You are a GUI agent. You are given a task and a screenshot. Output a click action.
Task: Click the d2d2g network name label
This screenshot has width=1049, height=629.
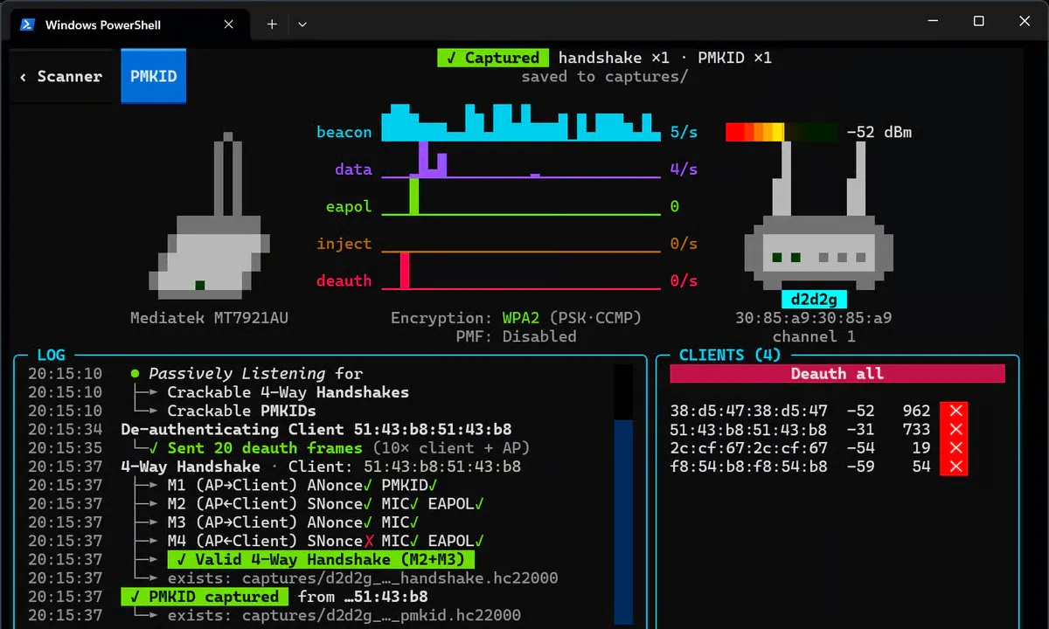coord(814,299)
